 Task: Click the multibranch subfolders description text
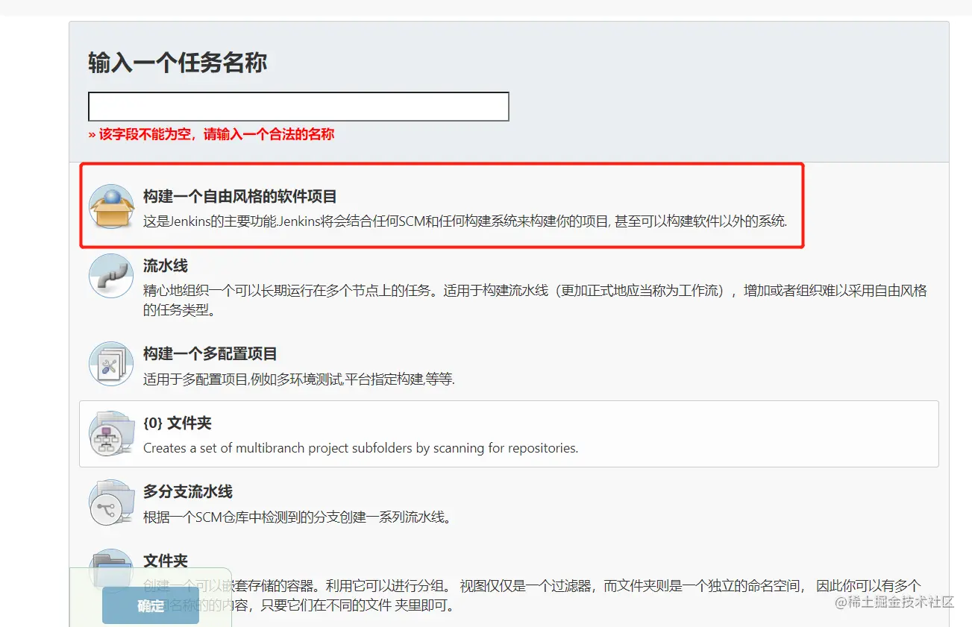coord(361,448)
